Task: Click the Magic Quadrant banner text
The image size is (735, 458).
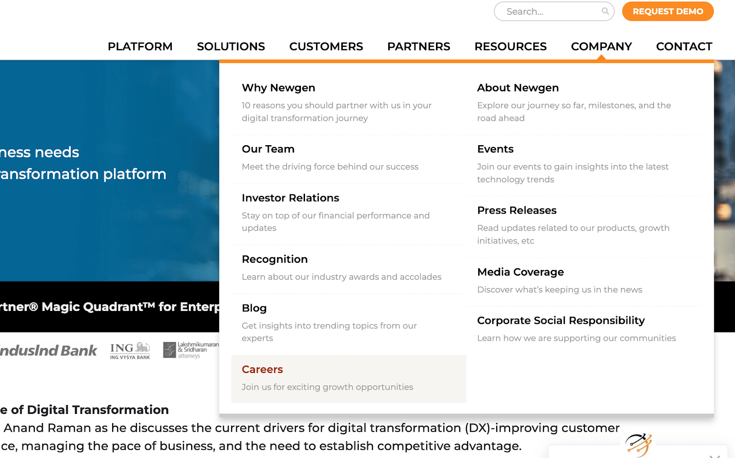Action: coord(110,307)
